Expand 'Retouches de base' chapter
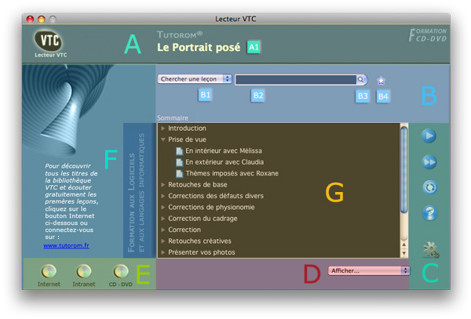 click(x=162, y=185)
